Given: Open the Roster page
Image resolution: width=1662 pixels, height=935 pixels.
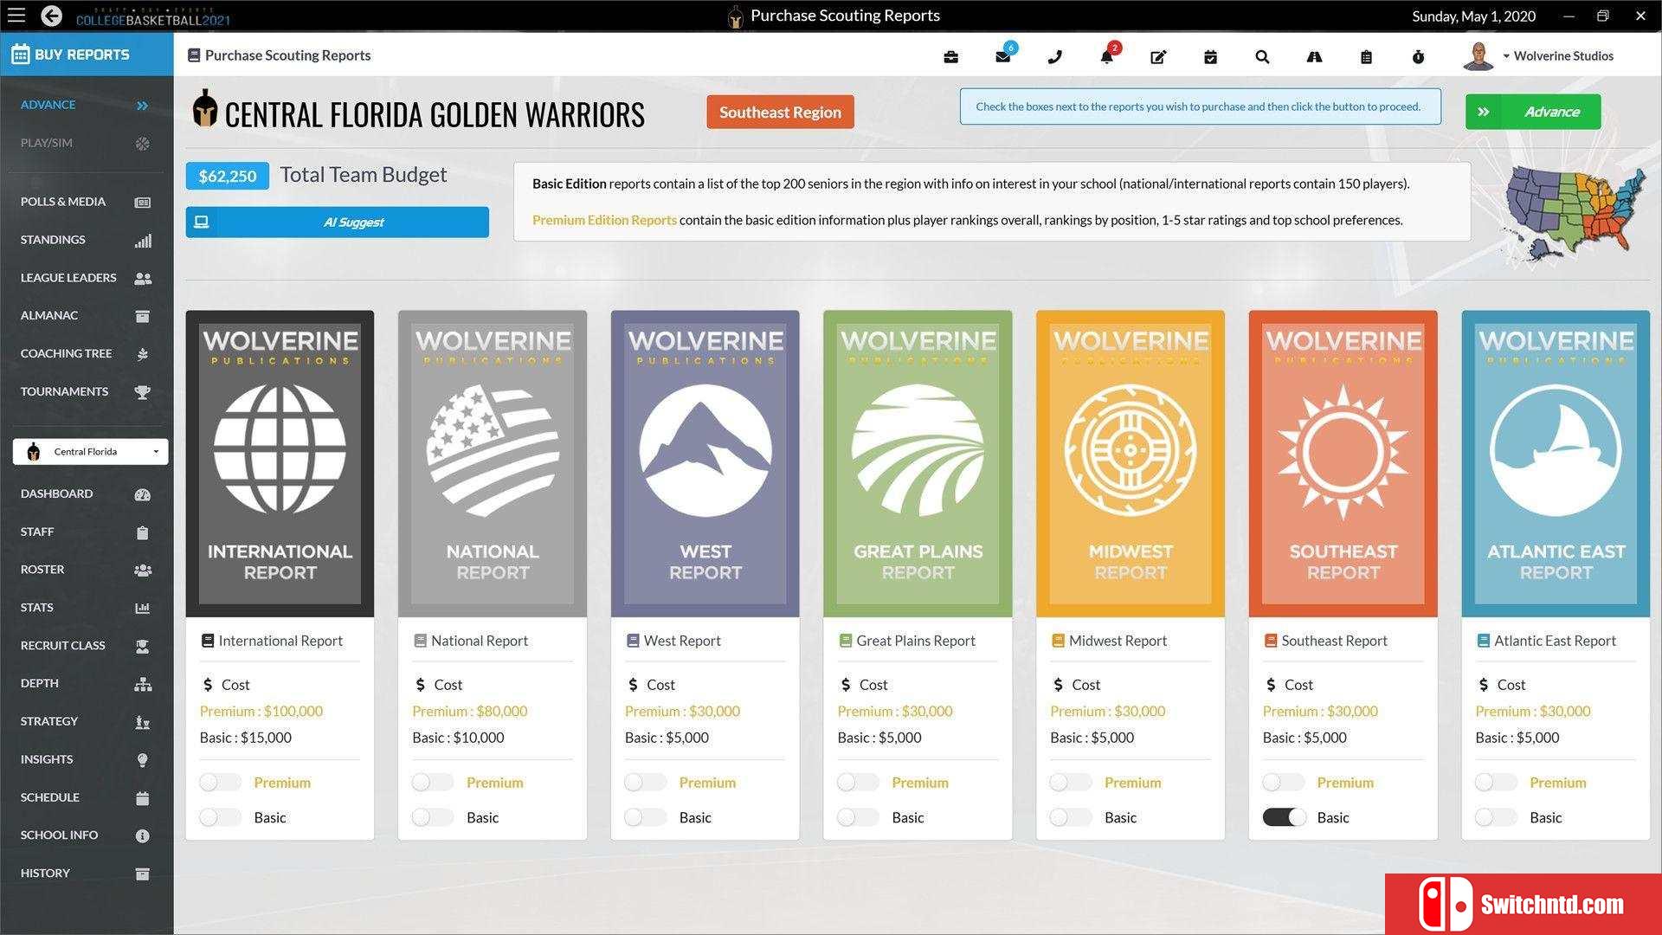Looking at the screenshot, I should click(x=87, y=570).
